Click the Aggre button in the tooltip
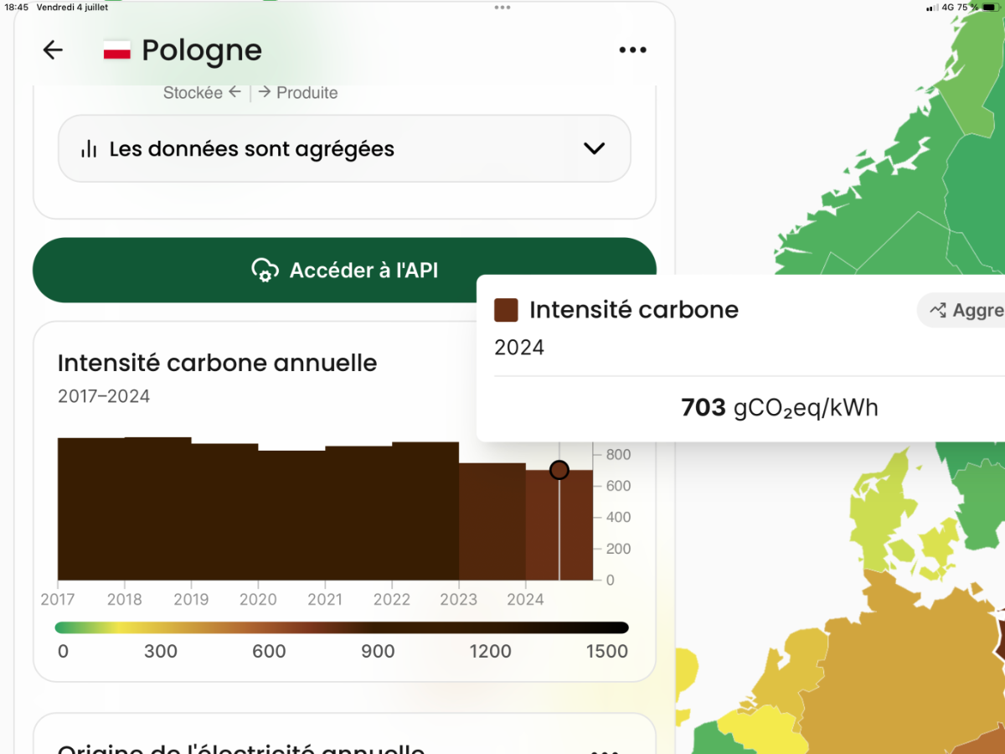1005x754 pixels. (x=961, y=310)
